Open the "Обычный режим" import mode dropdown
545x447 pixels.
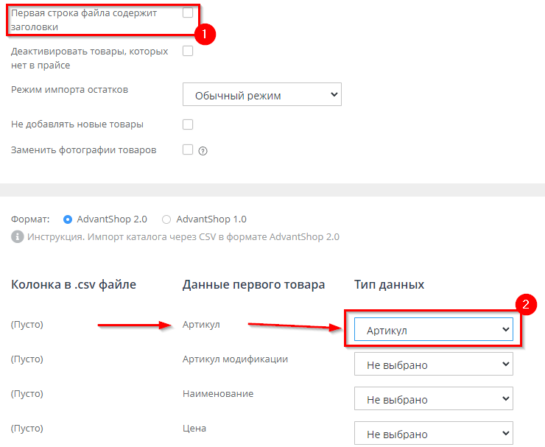coord(261,95)
